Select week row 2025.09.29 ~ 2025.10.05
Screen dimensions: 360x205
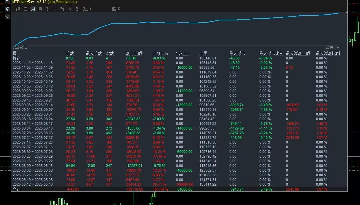(x=33, y=91)
